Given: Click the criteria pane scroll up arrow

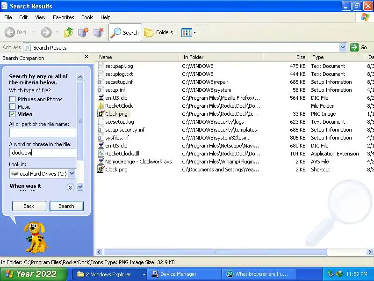Looking at the screenshot, I should pyautogui.click(x=80, y=77).
